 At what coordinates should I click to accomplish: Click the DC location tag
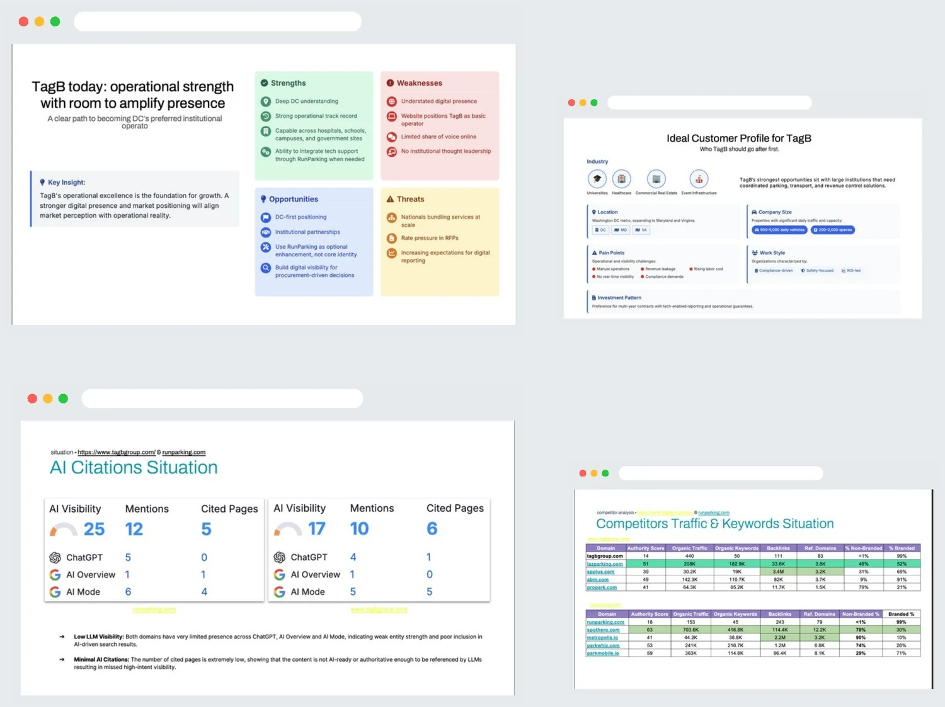[600, 230]
